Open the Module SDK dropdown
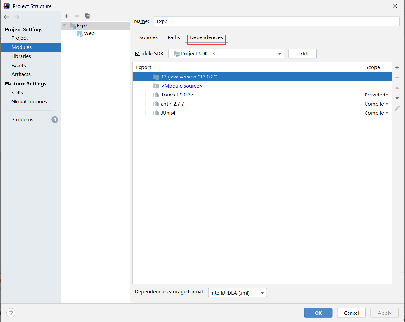 [x=226, y=54]
